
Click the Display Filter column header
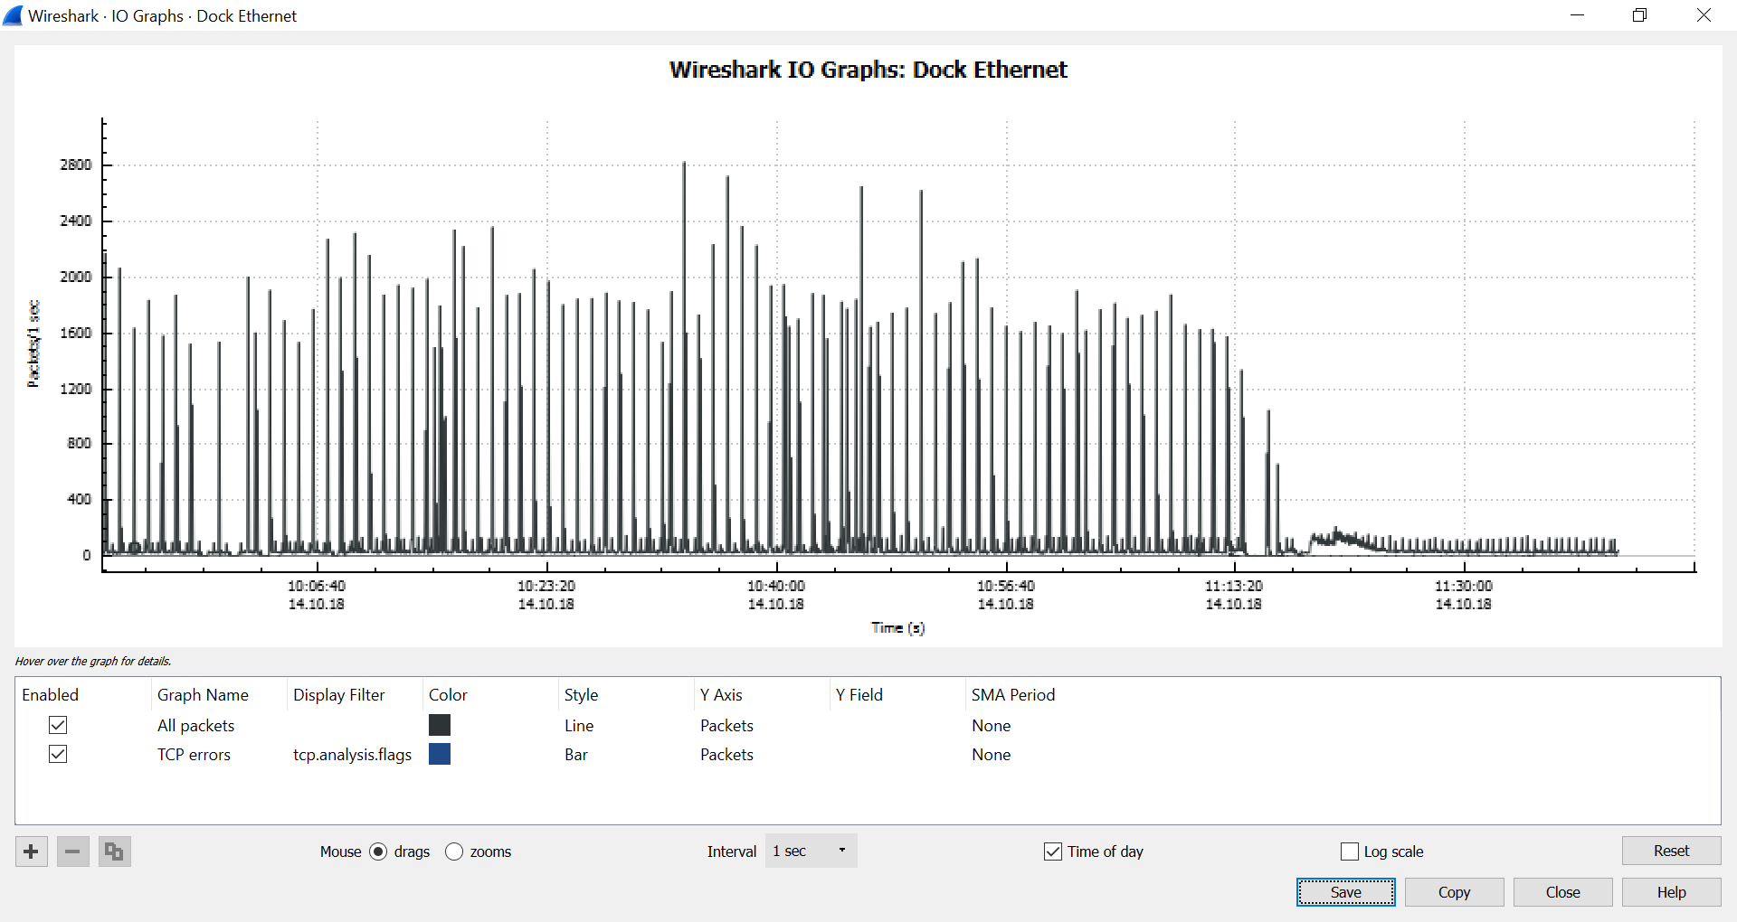339,695
